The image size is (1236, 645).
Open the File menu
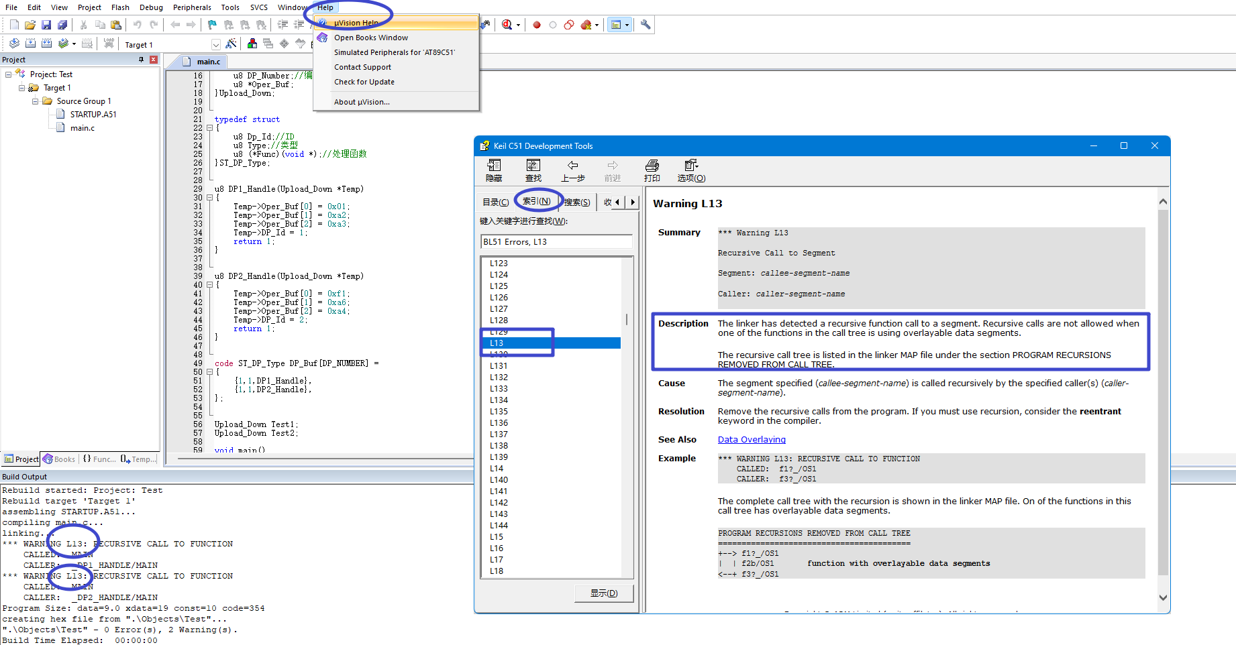coord(11,7)
